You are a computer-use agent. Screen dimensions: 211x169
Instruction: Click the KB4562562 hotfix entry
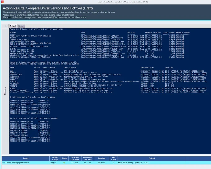point(29,125)
